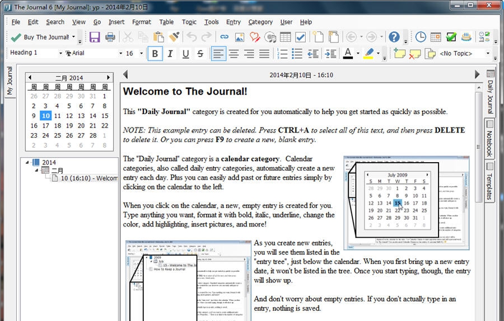
Task: Open the Insert menu
Action: click(x=116, y=22)
